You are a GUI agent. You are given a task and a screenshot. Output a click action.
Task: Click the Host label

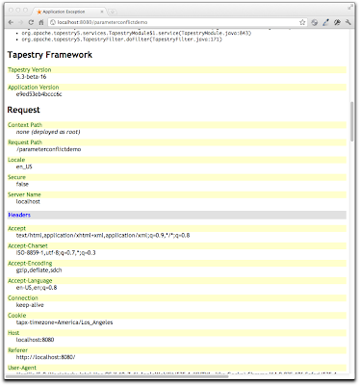tap(13, 333)
